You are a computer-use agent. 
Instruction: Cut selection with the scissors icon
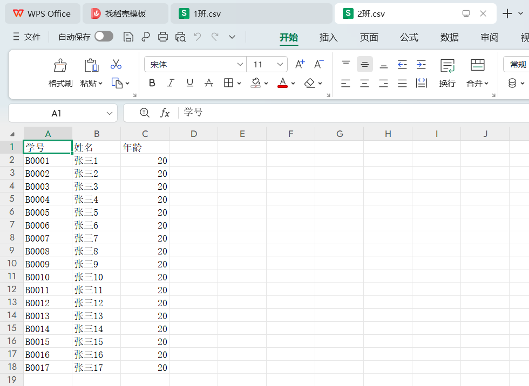[x=116, y=64]
